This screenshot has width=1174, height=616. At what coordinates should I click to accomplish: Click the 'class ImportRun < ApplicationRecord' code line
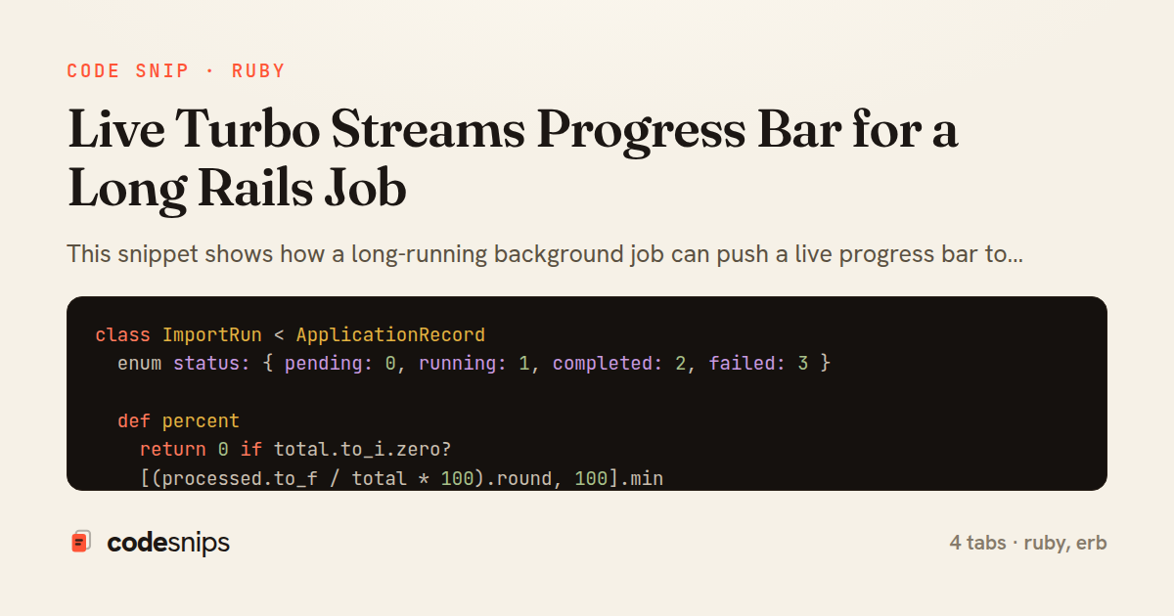click(x=291, y=335)
